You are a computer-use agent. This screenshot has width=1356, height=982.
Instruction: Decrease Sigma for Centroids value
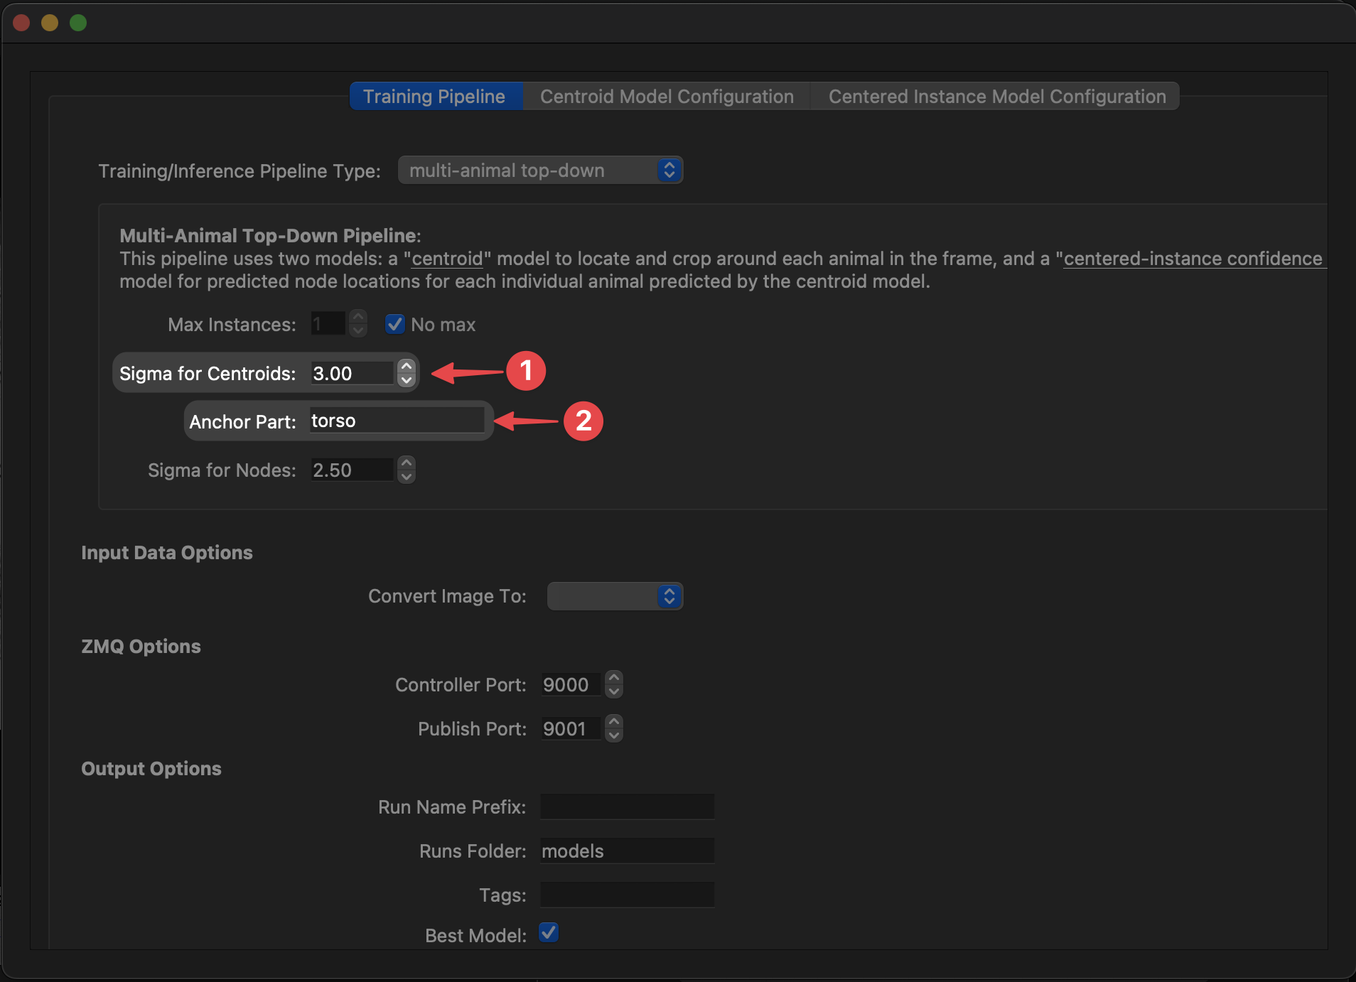pyautogui.click(x=406, y=380)
